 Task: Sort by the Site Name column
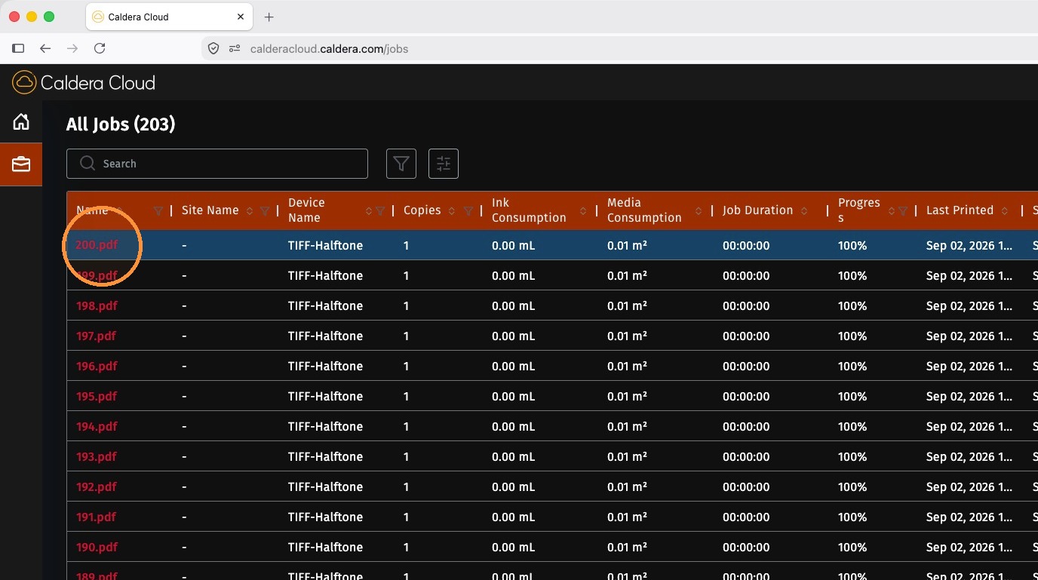[250, 210]
